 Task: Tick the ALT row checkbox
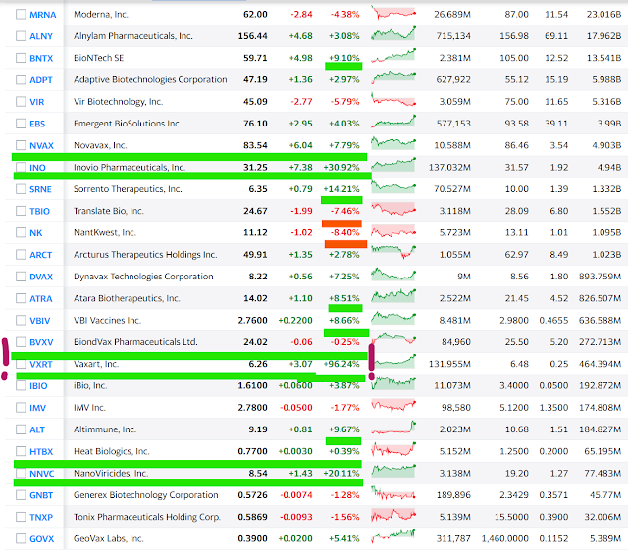pyautogui.click(x=21, y=429)
